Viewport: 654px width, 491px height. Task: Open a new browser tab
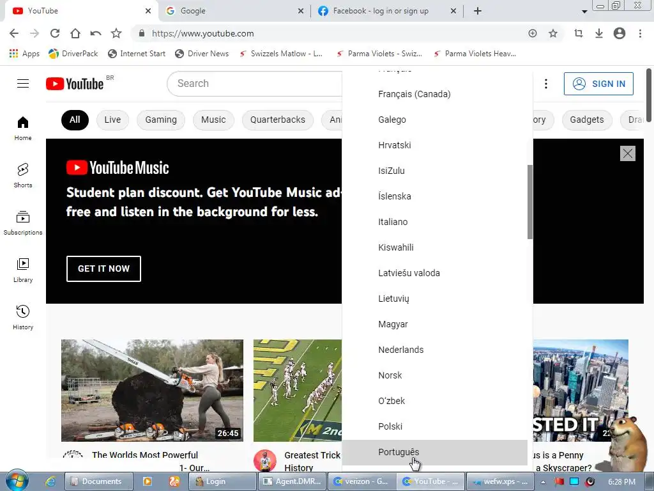point(478,11)
